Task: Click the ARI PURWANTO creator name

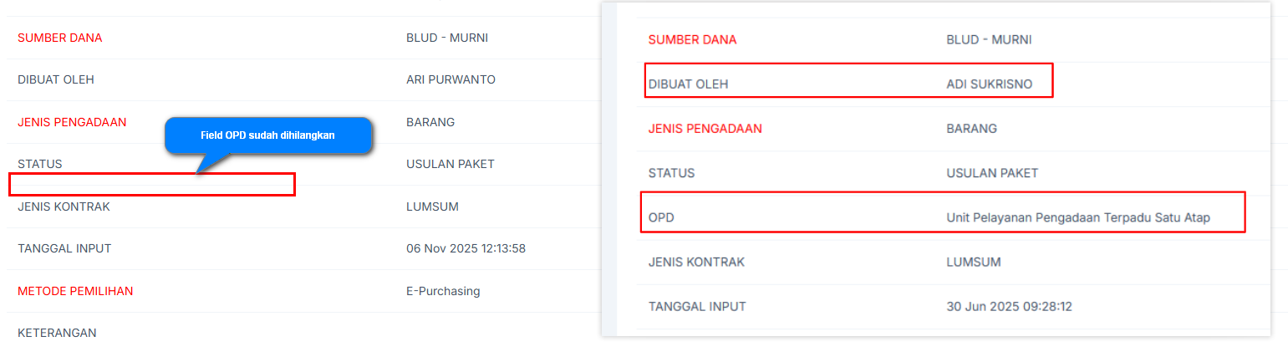Action: (451, 79)
